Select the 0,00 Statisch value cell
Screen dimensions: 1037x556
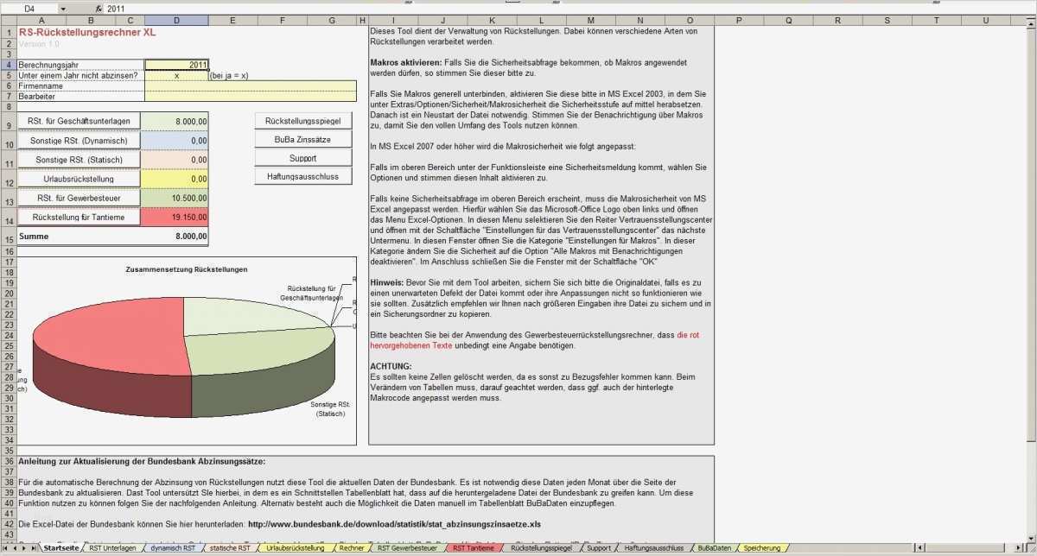click(176, 160)
